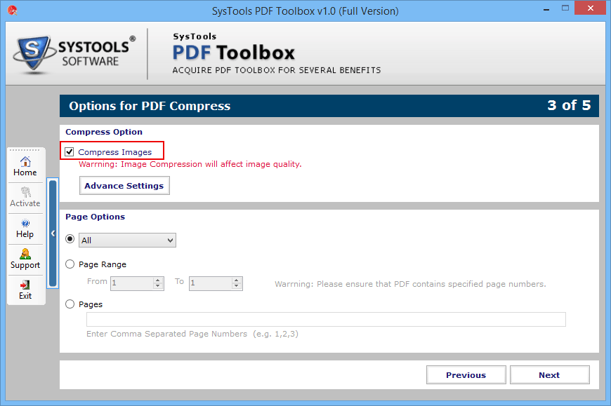
Task: Click the 'PDF Toolbox' product title
Action: [x=233, y=53]
